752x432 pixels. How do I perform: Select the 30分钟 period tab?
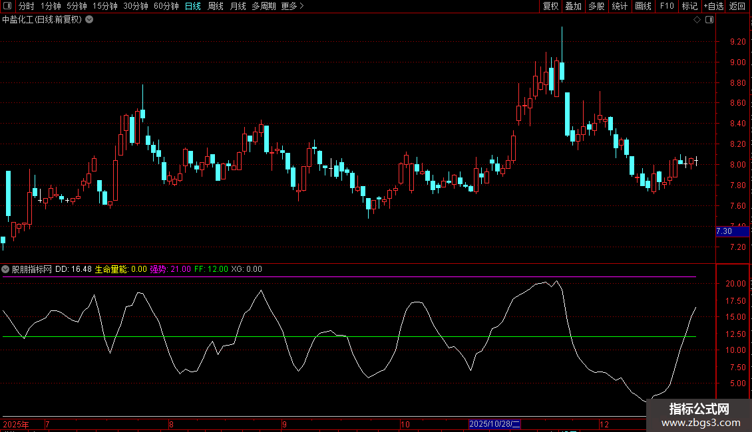point(136,6)
